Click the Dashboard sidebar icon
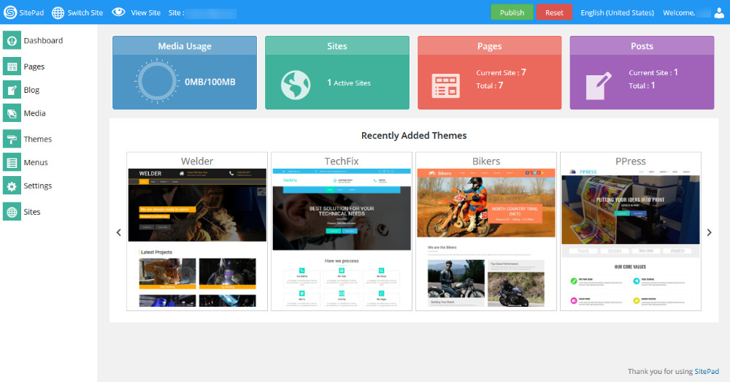 click(x=12, y=41)
